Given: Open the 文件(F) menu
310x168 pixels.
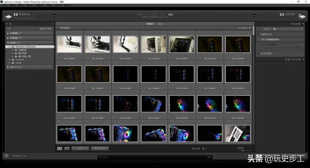Looking at the screenshot, I should (x=4, y=5).
